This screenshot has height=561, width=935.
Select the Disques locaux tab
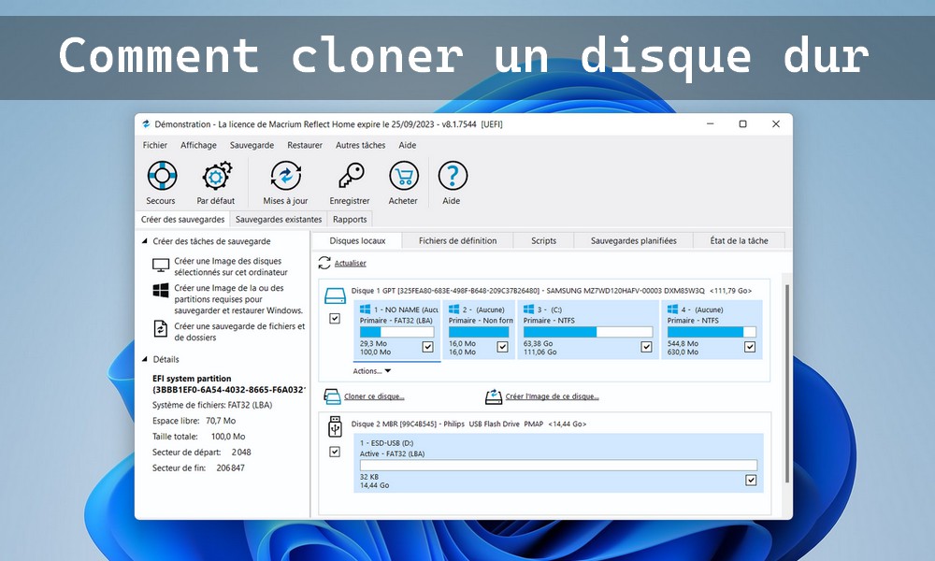(357, 241)
